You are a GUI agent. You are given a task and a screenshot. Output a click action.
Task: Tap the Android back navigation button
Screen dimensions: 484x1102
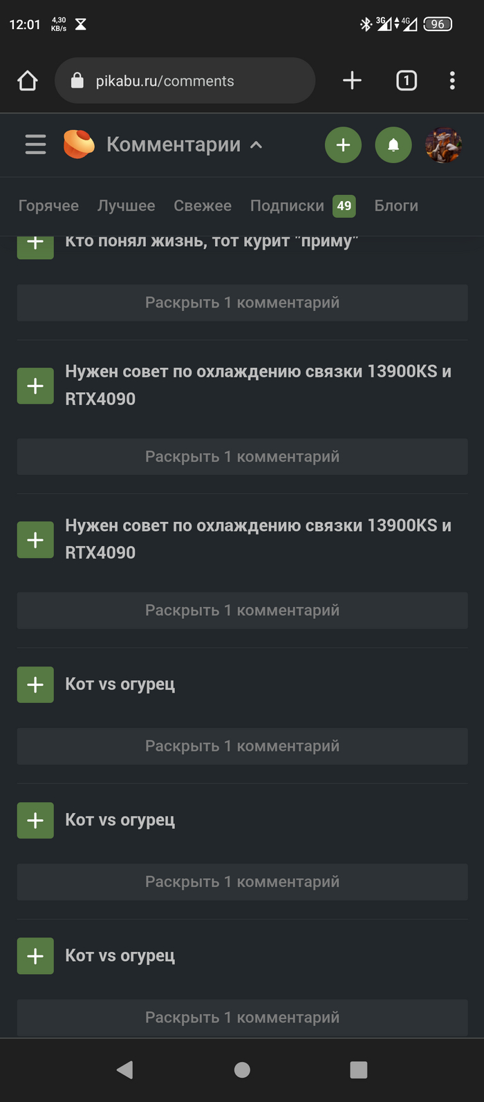click(124, 1070)
